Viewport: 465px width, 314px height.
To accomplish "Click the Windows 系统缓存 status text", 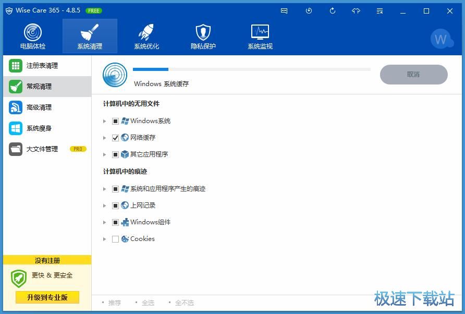I will (161, 84).
